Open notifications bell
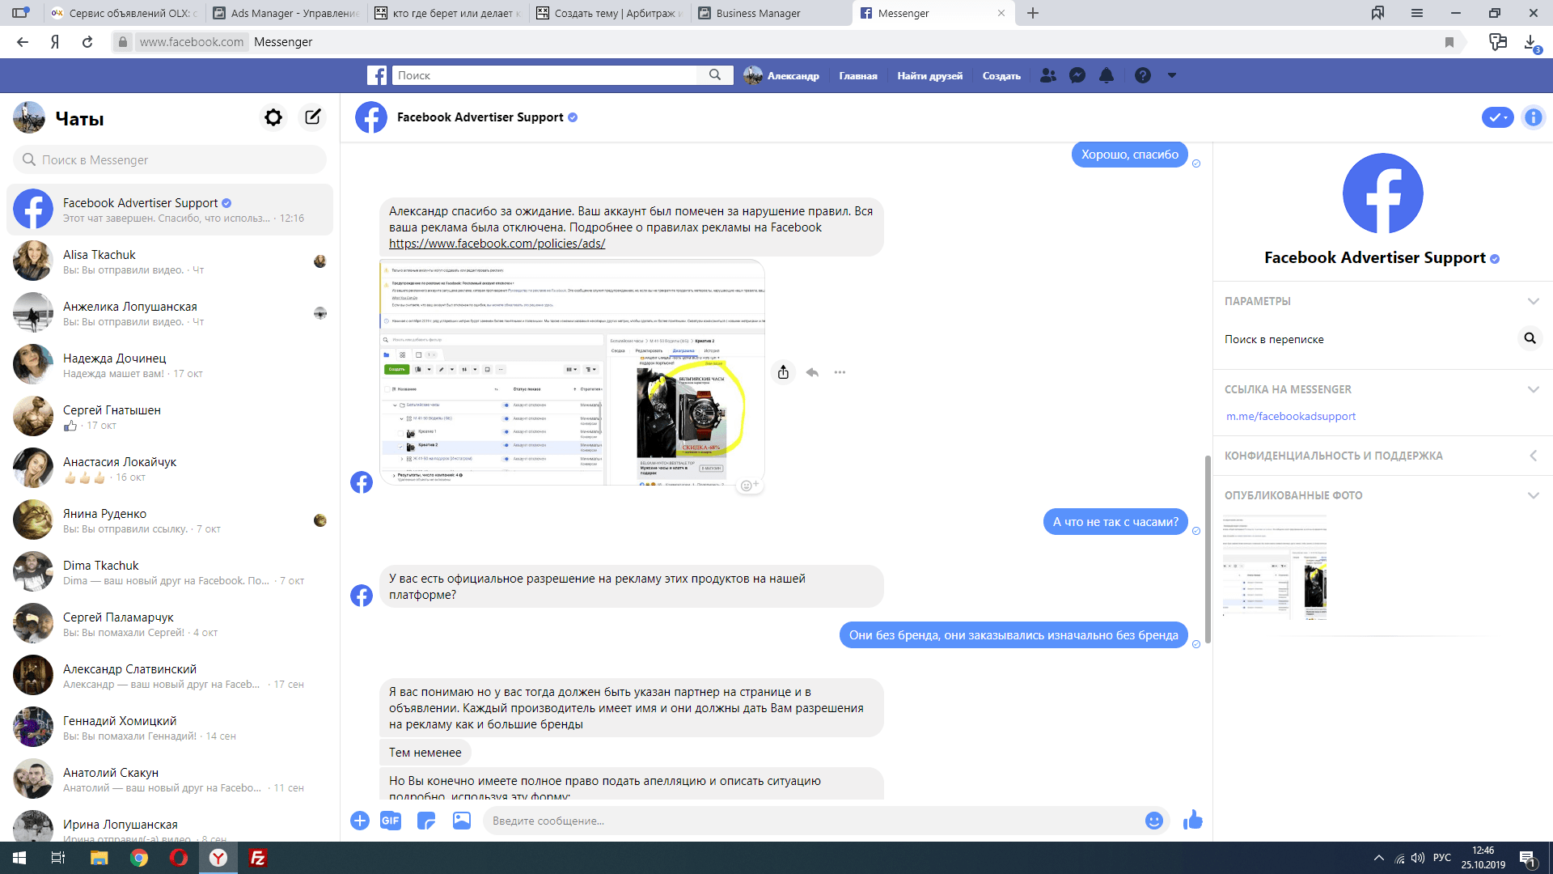The height and width of the screenshot is (874, 1553). pyautogui.click(x=1107, y=75)
